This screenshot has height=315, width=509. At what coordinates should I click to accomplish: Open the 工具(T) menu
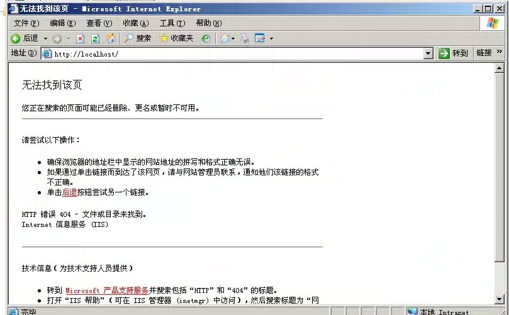172,23
